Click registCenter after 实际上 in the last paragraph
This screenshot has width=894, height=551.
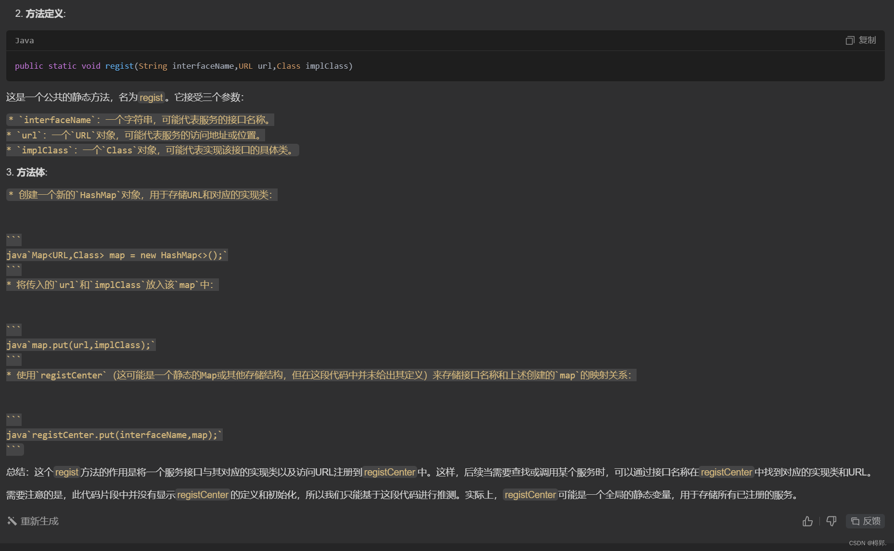tap(530, 495)
